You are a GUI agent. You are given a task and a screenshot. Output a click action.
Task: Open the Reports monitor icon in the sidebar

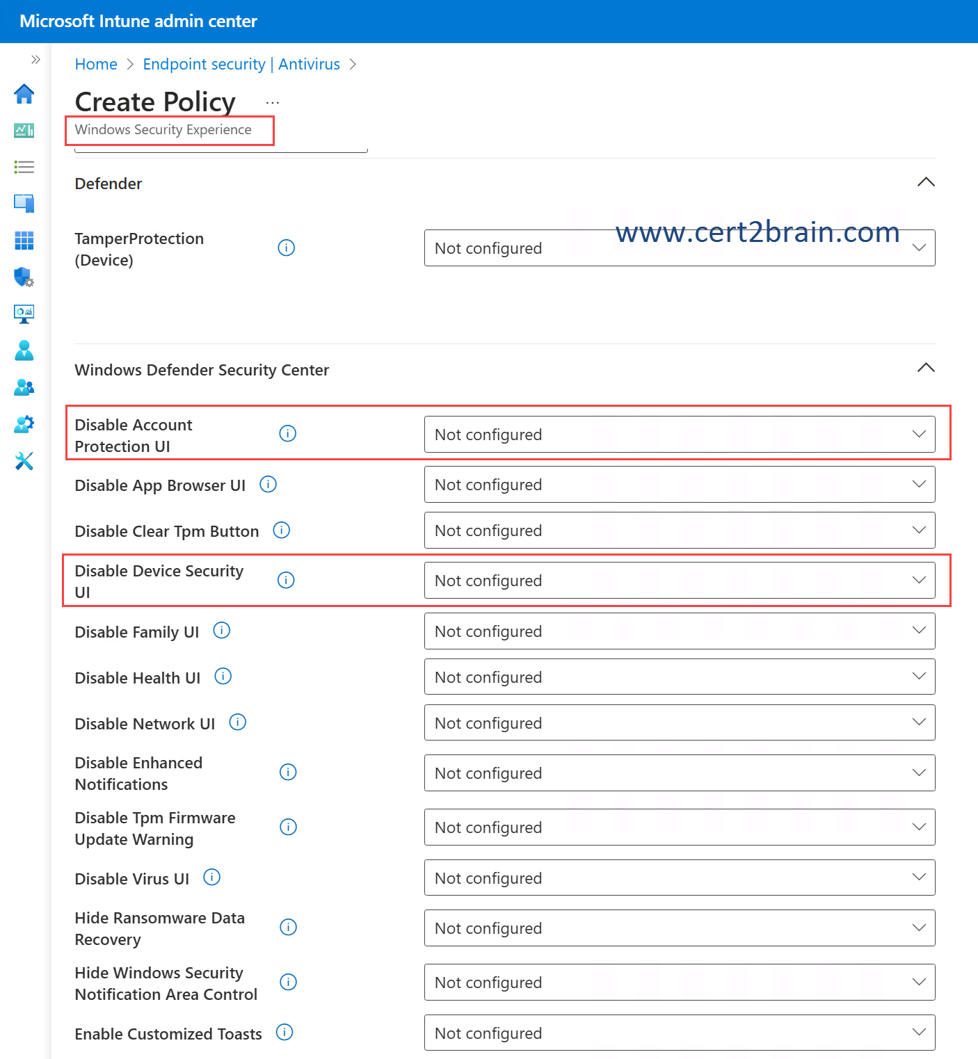point(24,314)
